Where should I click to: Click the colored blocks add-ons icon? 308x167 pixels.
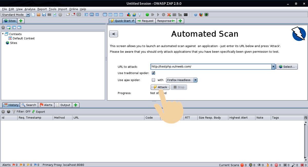[129, 15]
